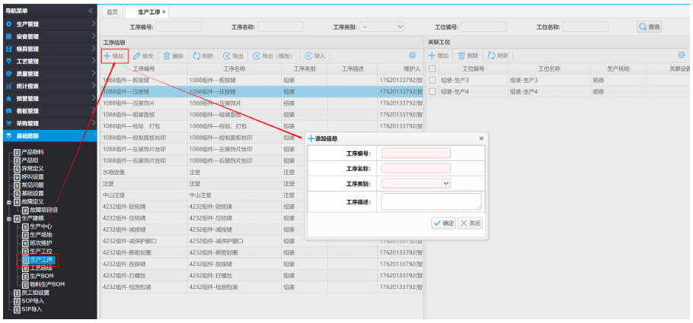
Task: Click the 导出（模板）export template button
Action: point(274,56)
